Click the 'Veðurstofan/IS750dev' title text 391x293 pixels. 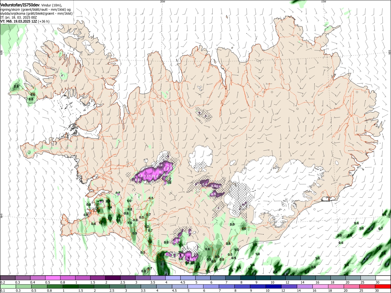20,5
